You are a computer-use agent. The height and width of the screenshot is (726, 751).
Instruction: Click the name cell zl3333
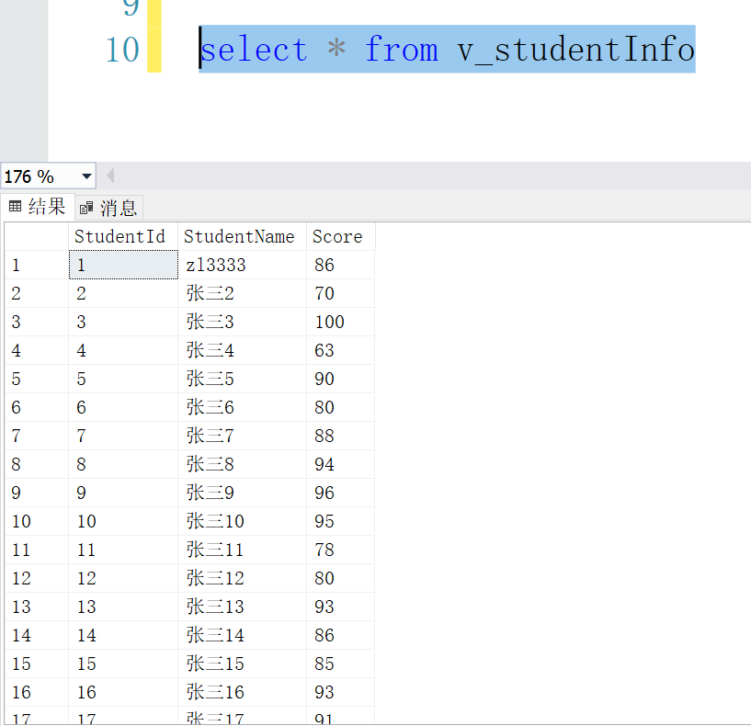point(242,265)
